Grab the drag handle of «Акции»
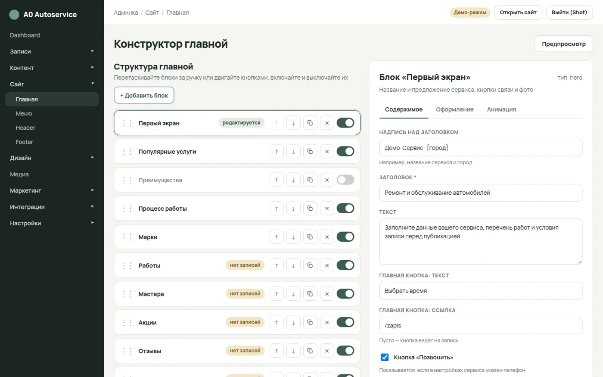This screenshot has height=377, width=603. pyautogui.click(x=127, y=322)
